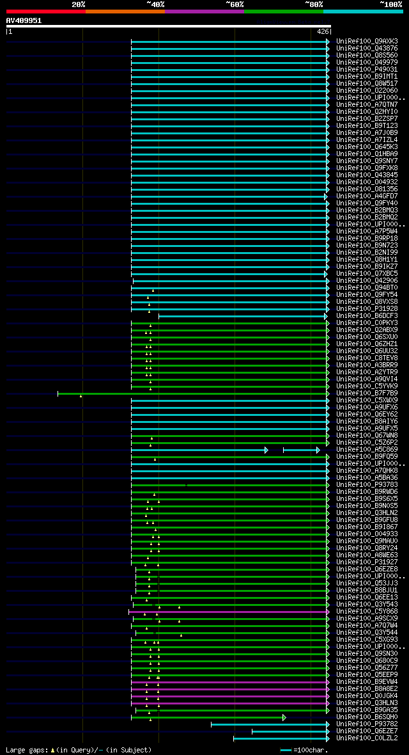This screenshot has width=409, height=755.
Task: Select the UniRef100_B9EVW4 label
Action: (x=367, y=682)
